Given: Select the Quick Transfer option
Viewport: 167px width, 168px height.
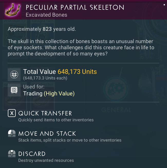Looking at the screenshot, I should point(45,113).
